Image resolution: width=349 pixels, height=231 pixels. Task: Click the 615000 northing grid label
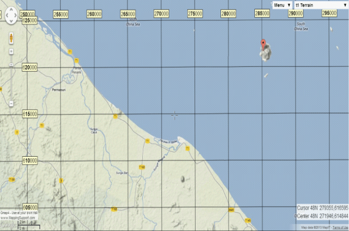[30, 114]
